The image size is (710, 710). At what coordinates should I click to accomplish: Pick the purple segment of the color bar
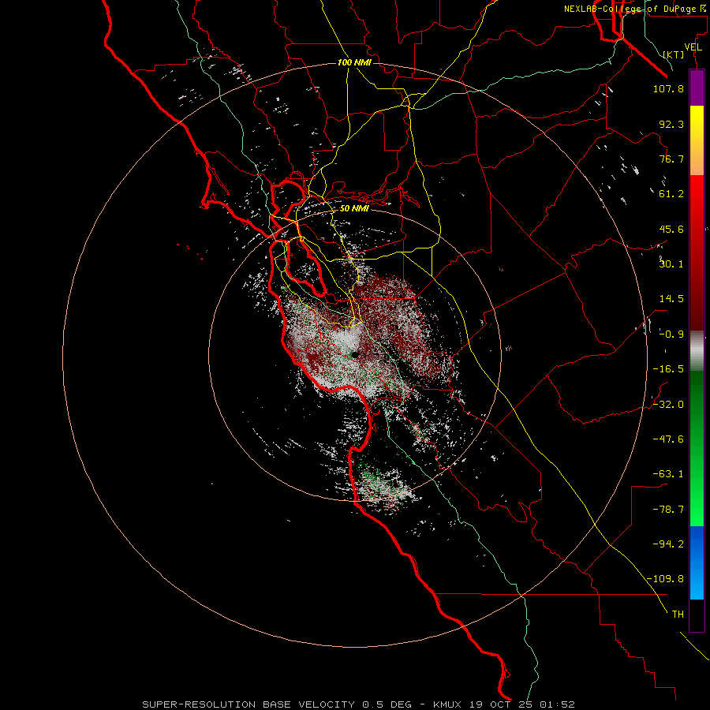click(697, 88)
